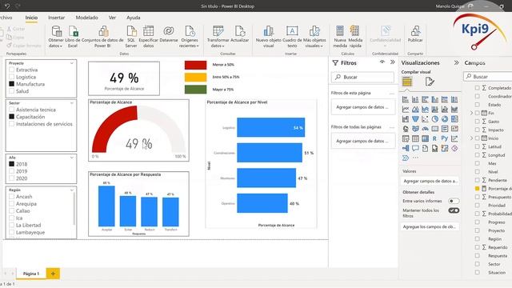Select the Python visual icon
This screenshot has width=512, height=288.
click(445, 138)
